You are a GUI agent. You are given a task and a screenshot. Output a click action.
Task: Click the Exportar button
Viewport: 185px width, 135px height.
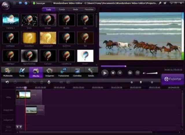pyautogui.click(x=173, y=79)
